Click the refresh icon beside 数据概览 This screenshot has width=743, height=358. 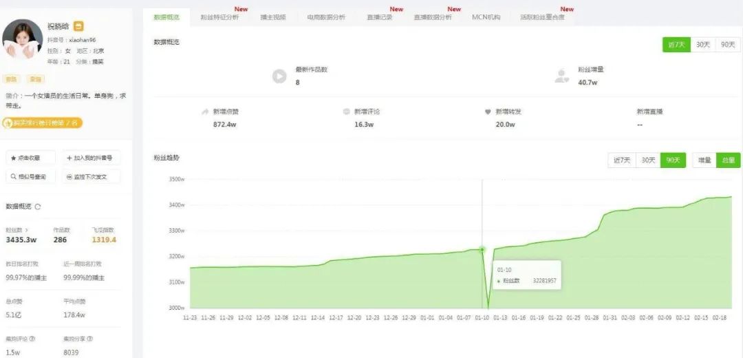point(38,207)
